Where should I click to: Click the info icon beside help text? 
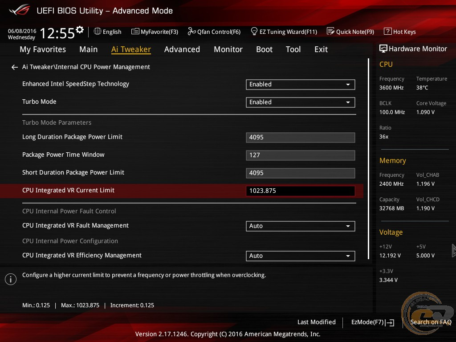11,279
